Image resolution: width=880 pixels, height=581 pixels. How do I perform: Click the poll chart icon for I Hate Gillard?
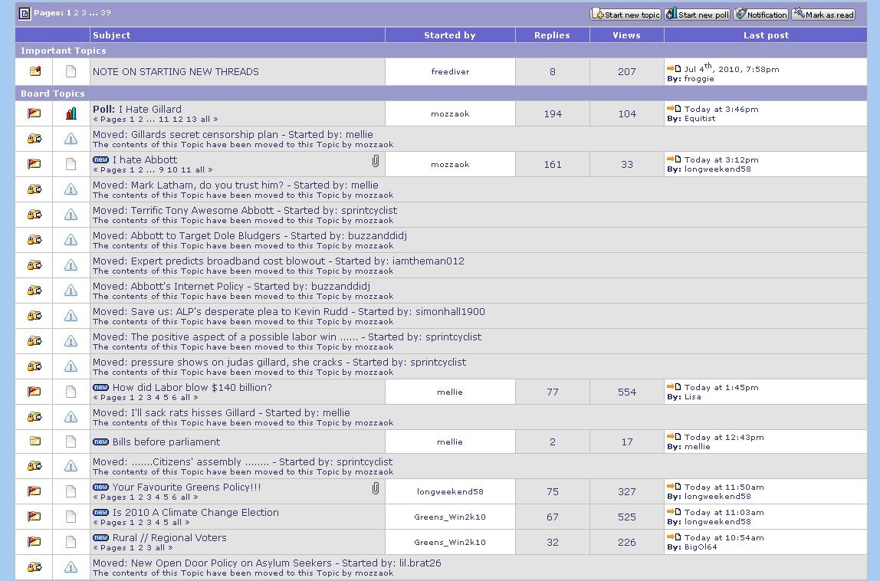[x=71, y=114]
